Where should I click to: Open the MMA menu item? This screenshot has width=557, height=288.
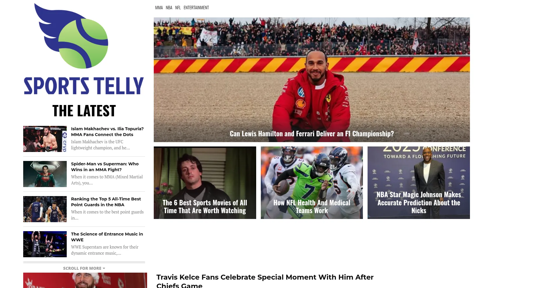(x=159, y=8)
